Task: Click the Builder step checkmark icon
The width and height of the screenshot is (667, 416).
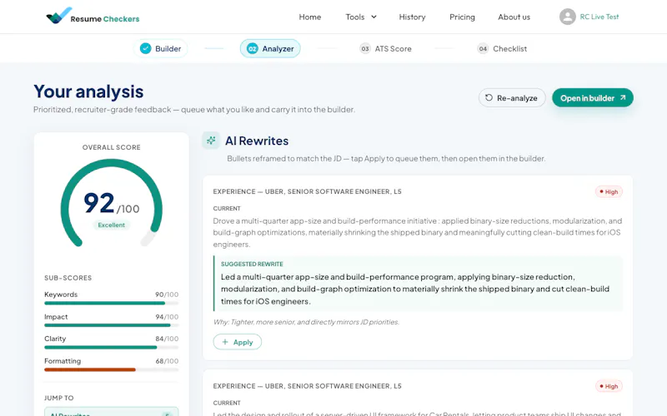Action: (145, 48)
